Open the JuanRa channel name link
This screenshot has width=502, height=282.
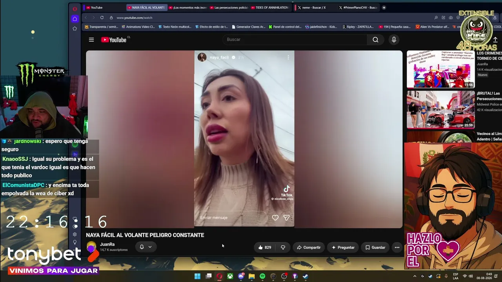click(x=107, y=244)
